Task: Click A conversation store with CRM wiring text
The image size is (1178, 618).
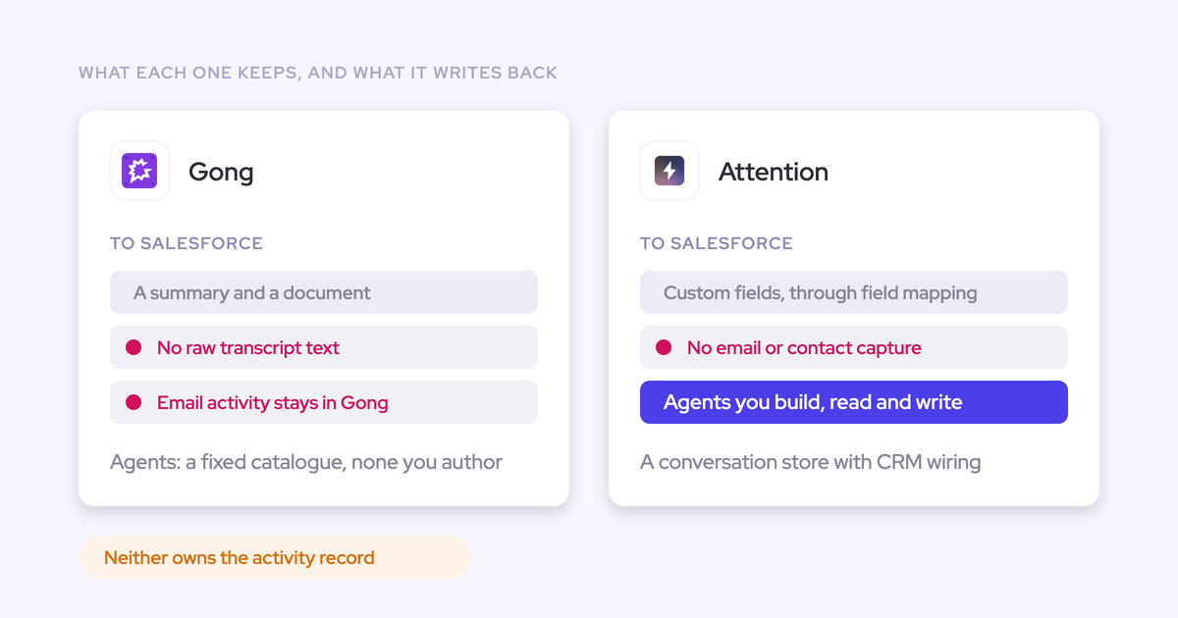Action: pyautogui.click(x=811, y=462)
